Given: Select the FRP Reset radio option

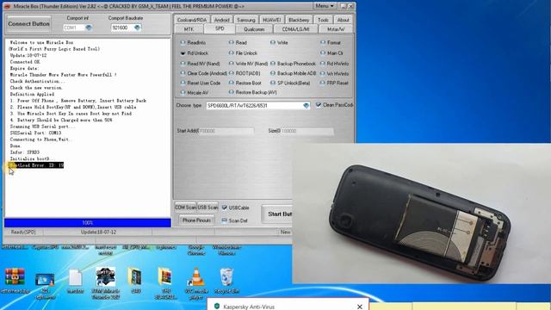Looking at the screenshot, I should tap(334, 83).
